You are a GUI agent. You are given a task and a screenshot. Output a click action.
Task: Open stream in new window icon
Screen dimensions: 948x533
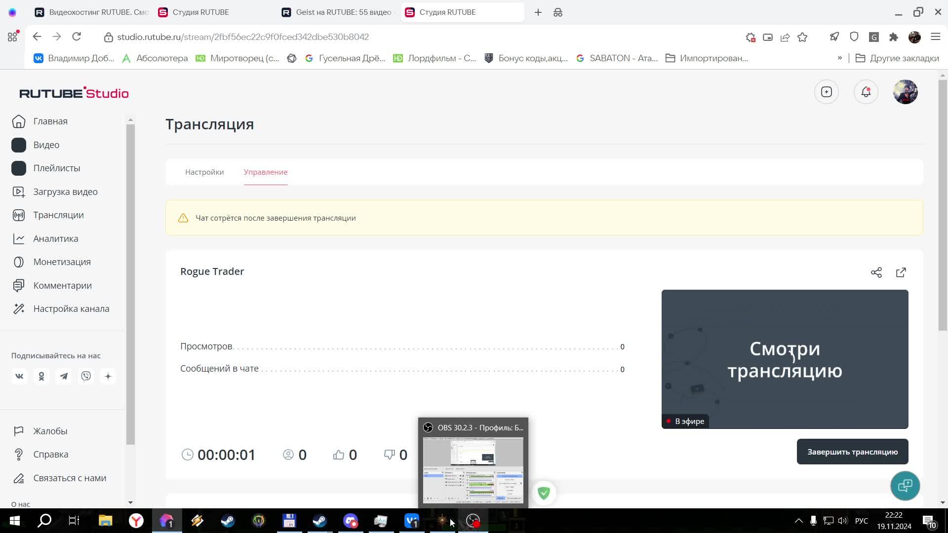tap(901, 273)
